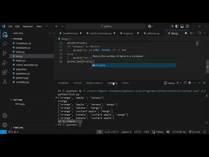Switch to the patterns.py editor tab
The image size is (209, 157).
point(153,33)
